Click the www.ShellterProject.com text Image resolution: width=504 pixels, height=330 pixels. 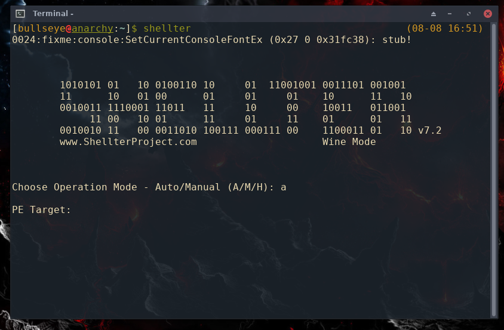pos(128,141)
